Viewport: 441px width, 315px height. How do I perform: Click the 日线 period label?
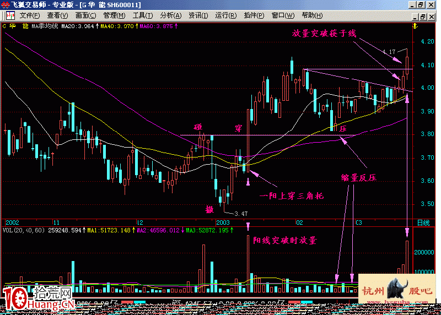click(423, 223)
